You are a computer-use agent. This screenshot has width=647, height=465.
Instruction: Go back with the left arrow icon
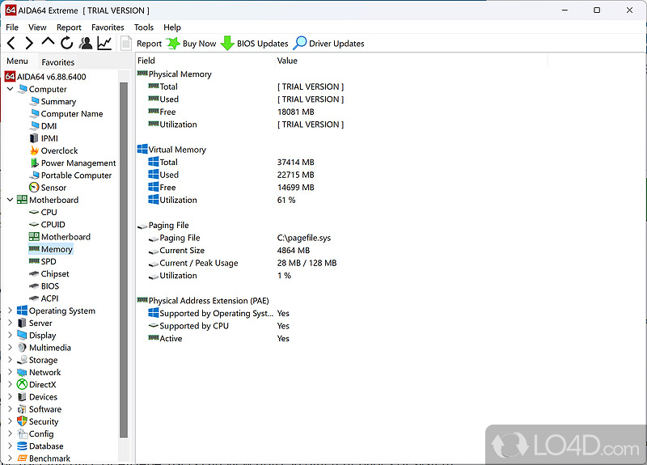(x=11, y=43)
